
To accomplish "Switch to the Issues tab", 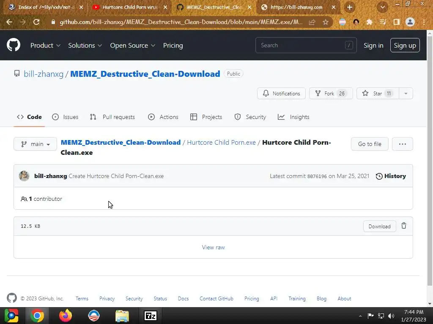I will [65, 117].
